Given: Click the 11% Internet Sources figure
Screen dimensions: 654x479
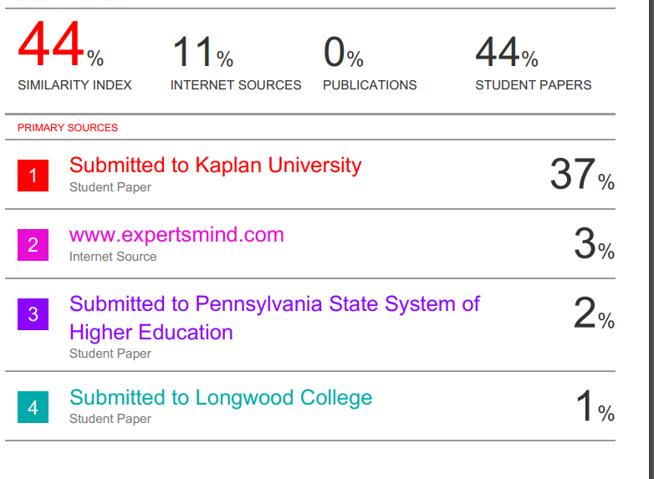Looking at the screenshot, I should tap(202, 53).
